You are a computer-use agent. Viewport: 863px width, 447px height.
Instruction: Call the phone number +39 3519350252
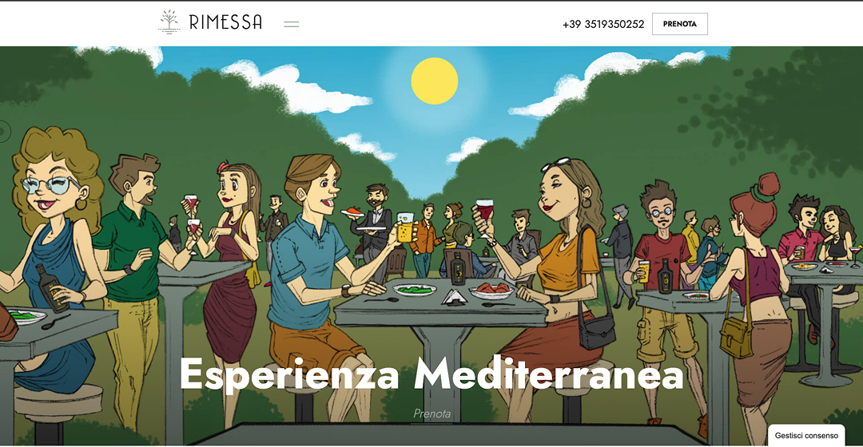[x=603, y=24]
